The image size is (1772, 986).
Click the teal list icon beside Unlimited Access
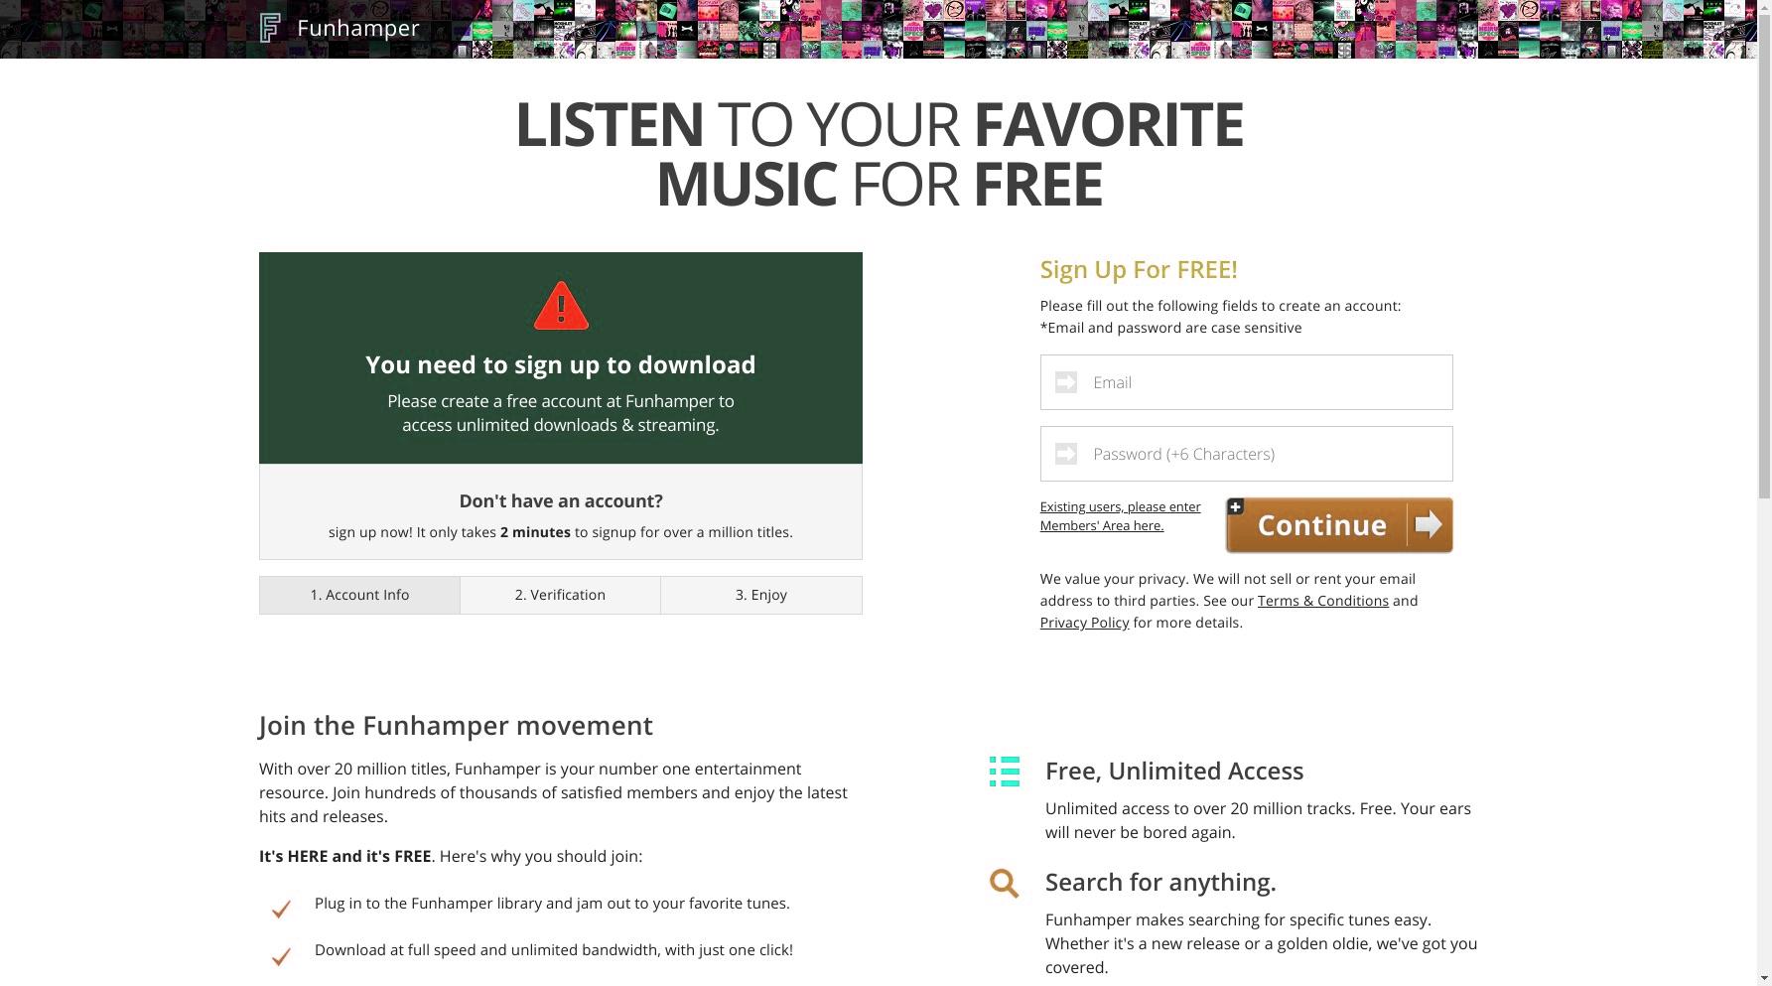(1005, 772)
